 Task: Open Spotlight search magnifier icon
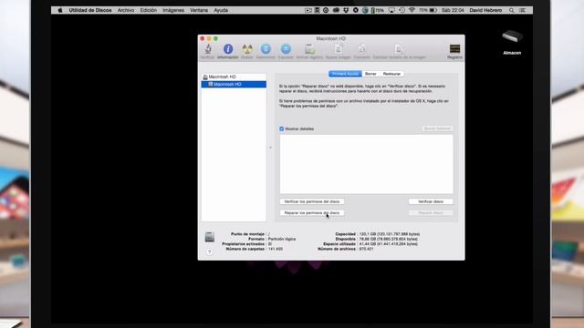click(511, 10)
